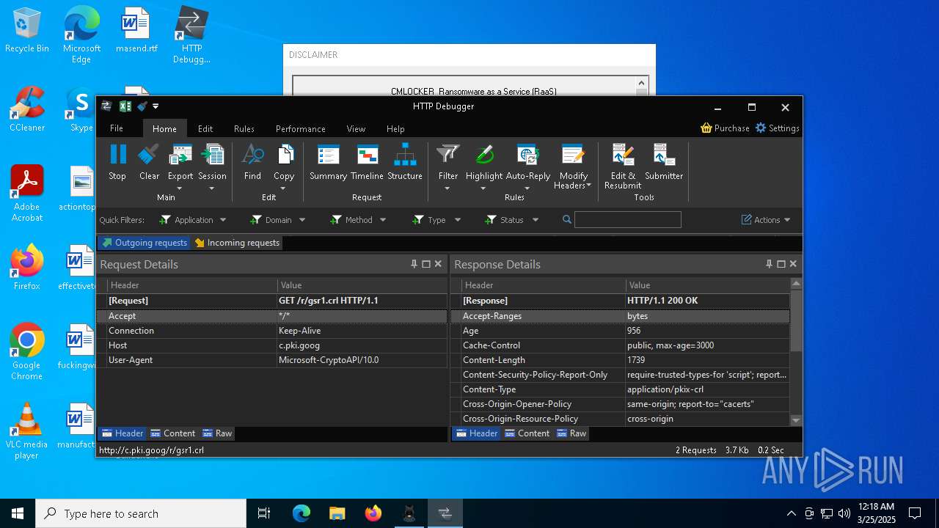The height and width of the screenshot is (528, 939).
Task: Open CCleaner desktop shortcut
Action: 27,109
